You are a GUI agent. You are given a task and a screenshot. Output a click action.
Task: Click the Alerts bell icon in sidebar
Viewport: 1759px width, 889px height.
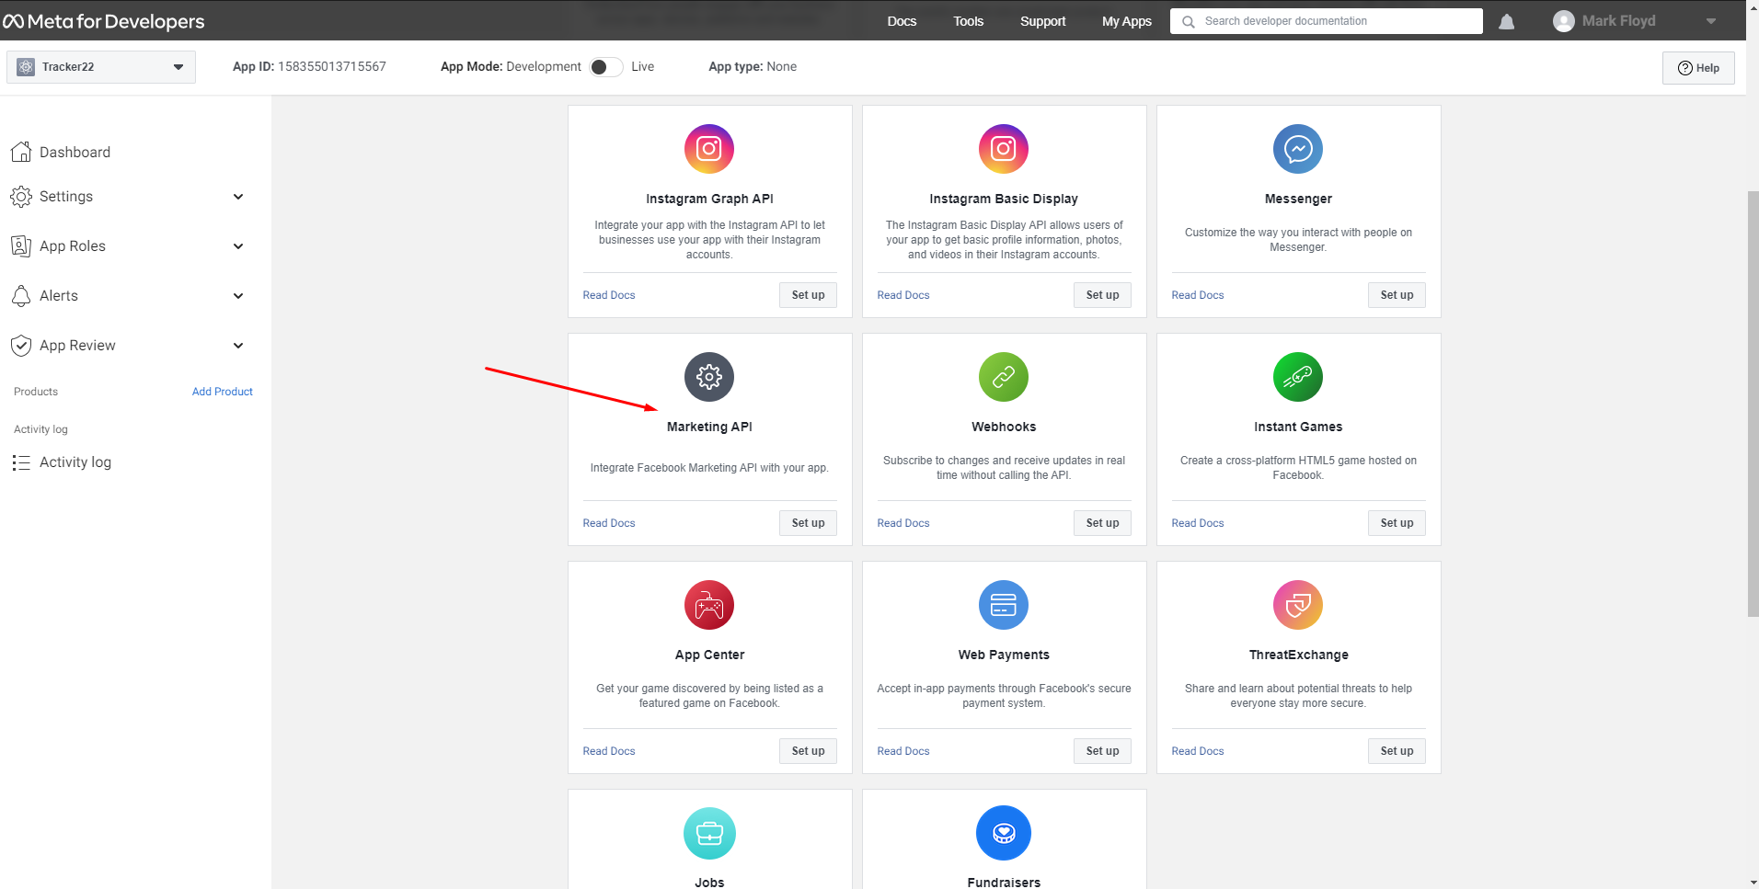tap(21, 295)
